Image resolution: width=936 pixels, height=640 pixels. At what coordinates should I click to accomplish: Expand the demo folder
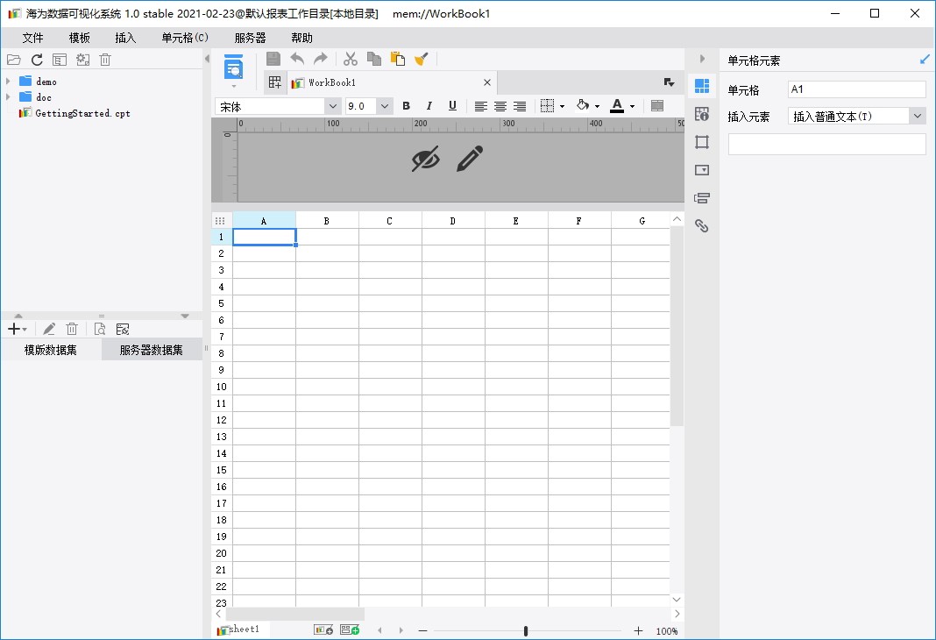tap(8, 82)
